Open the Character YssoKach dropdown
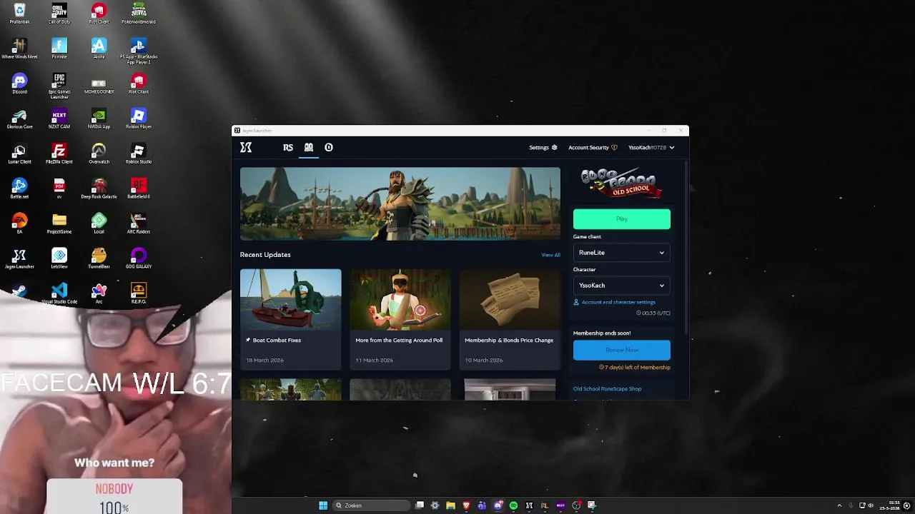915x514 pixels. (x=622, y=286)
